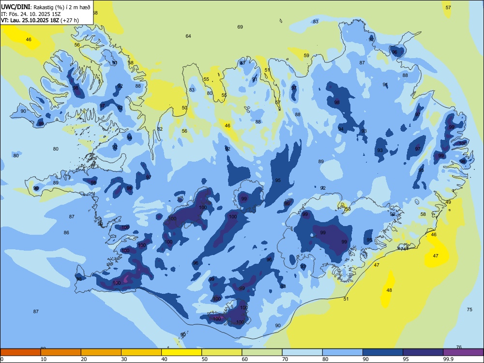The image size is (484, 363).
Task: Click the map value '75' off the southeast coast
Action: tap(469, 309)
